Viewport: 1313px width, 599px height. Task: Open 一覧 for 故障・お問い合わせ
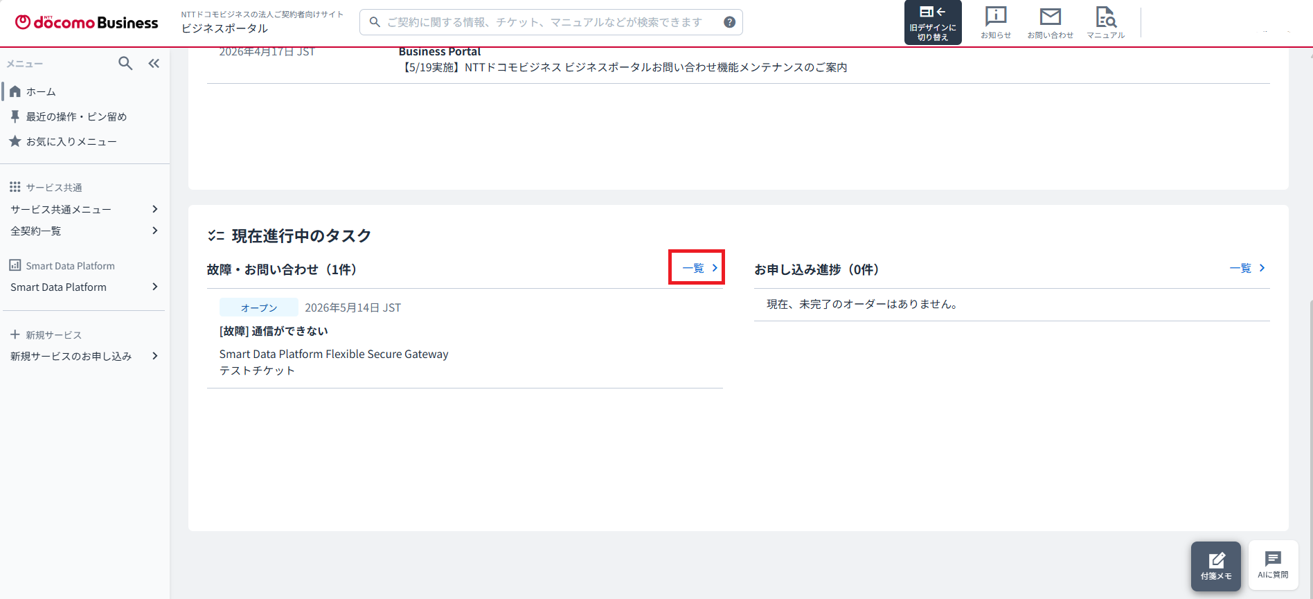coord(699,268)
